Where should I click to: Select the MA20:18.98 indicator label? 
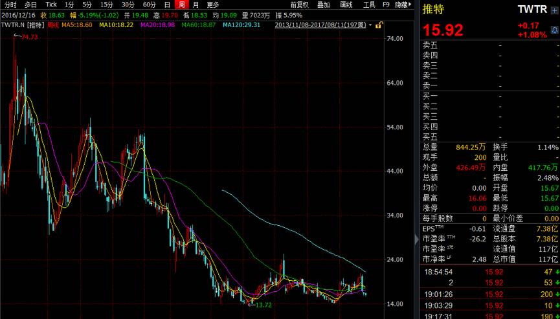pyautogui.click(x=157, y=25)
